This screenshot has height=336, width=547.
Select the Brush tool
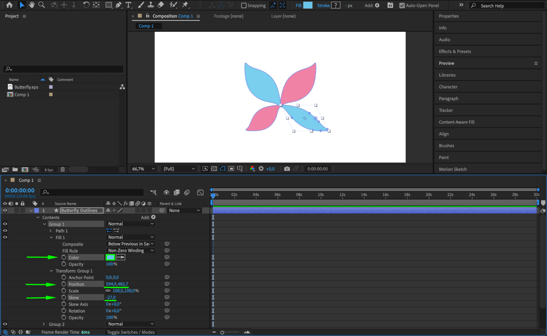coord(141,5)
